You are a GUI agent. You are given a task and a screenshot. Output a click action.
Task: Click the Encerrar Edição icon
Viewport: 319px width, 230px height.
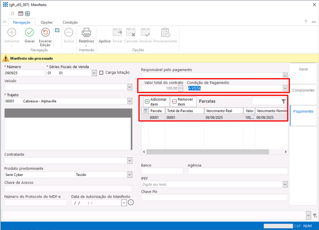(45, 33)
